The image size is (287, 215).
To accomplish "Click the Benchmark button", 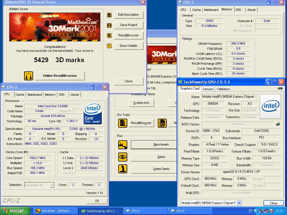I will (154, 145).
